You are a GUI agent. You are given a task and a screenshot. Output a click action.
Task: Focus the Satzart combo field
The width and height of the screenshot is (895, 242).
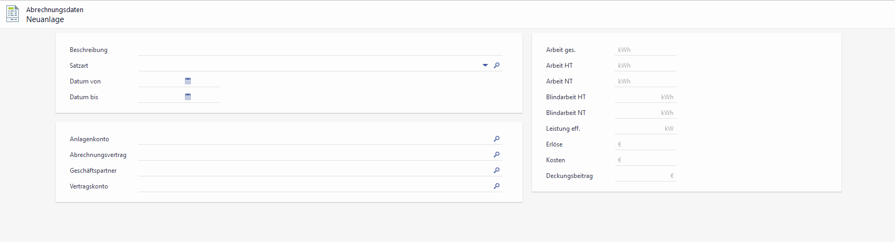point(308,66)
